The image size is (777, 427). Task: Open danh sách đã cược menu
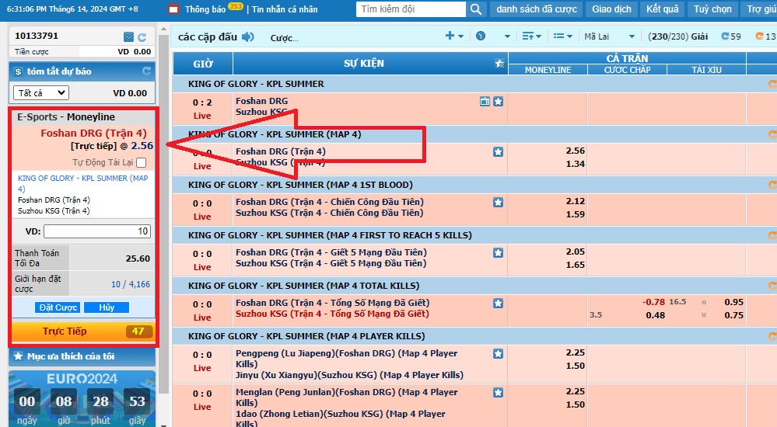pyautogui.click(x=537, y=9)
